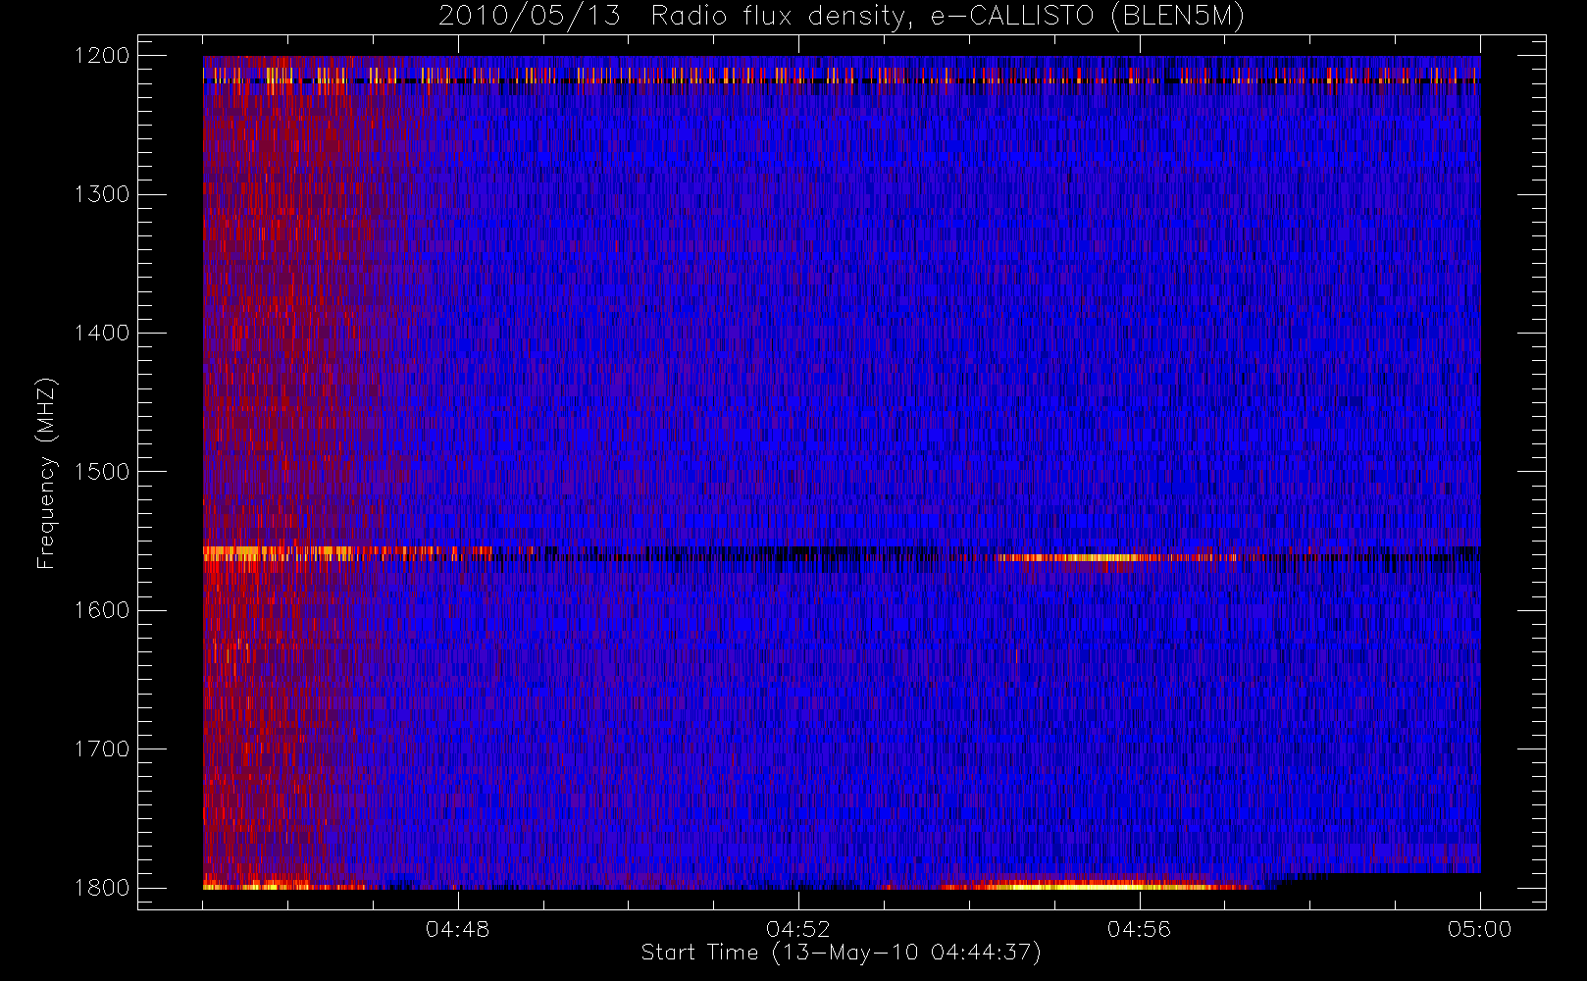The height and width of the screenshot is (981, 1587).
Task: Click the 1200 frequency tick label
Action: [x=102, y=56]
